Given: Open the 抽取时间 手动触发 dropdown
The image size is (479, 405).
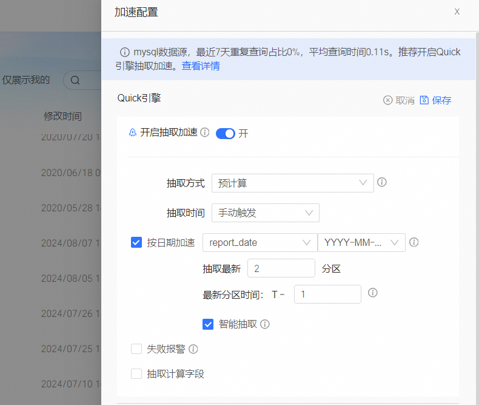Looking at the screenshot, I should click(265, 213).
